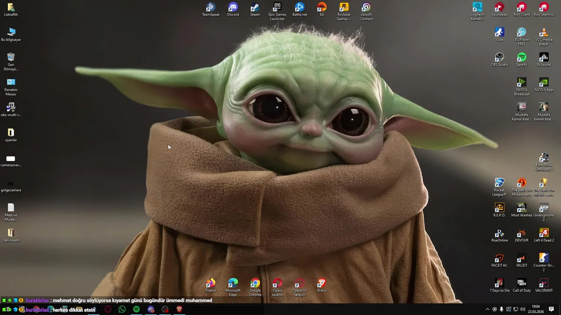The width and height of the screenshot is (561, 315).
Task: Select the Underground 2 game icon
Action: (x=544, y=212)
